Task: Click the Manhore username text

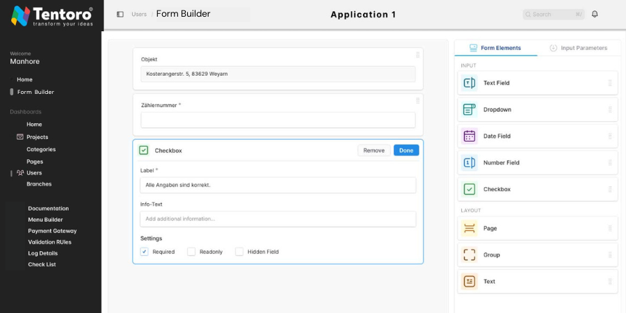Action: tap(25, 61)
